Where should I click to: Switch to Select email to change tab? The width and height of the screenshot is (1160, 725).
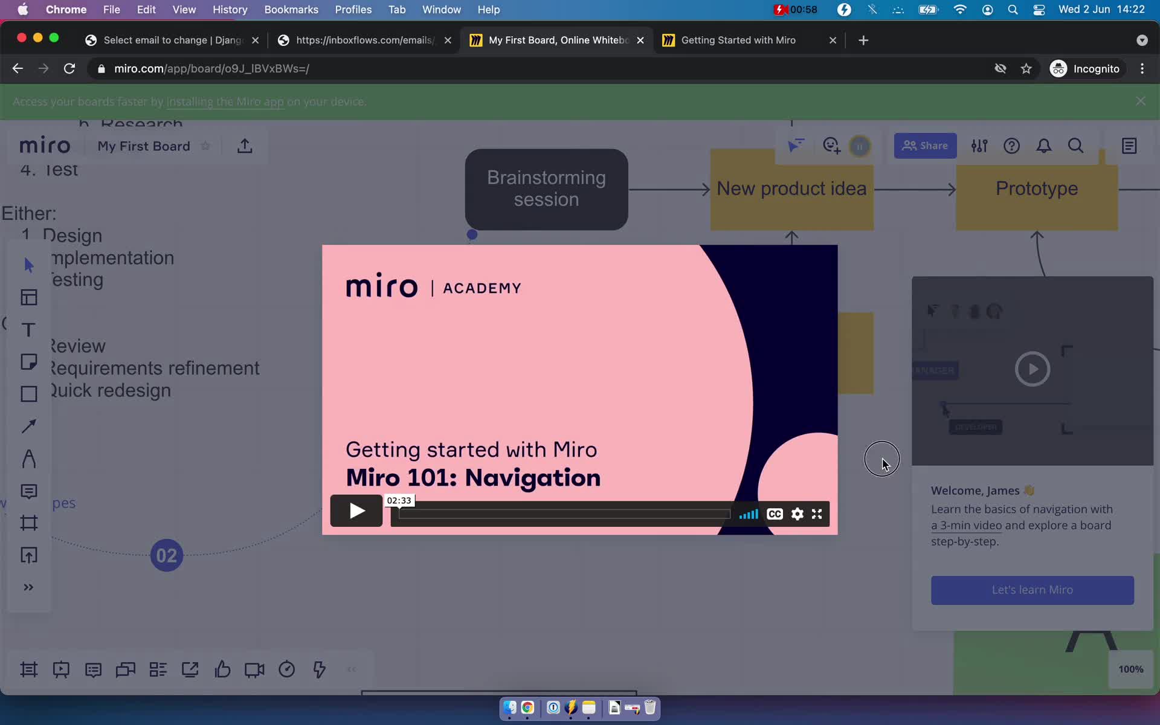click(x=172, y=40)
